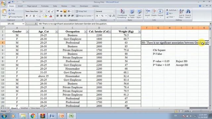Switch to Insert ribbon tab

coord(21,6)
